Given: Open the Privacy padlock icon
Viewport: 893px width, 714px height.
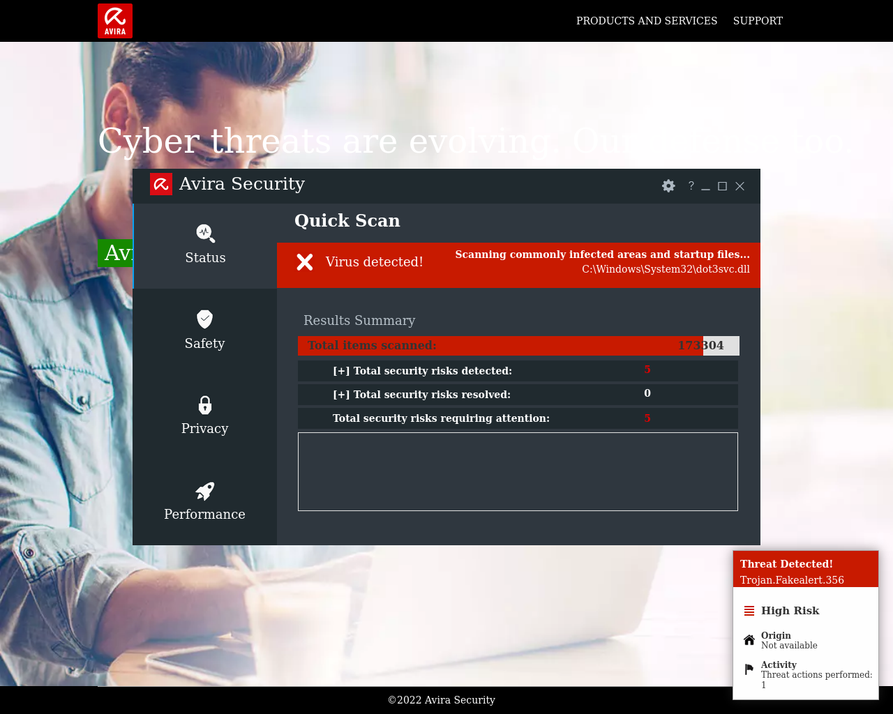Looking at the screenshot, I should click(204, 405).
